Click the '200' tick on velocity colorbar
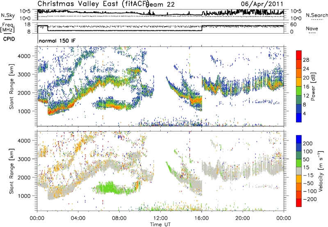Image resolution: width=328 pixels, height=227 pixels. click(308, 143)
